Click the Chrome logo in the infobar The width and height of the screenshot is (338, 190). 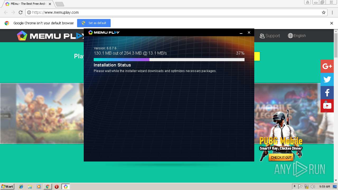pyautogui.click(x=7, y=23)
